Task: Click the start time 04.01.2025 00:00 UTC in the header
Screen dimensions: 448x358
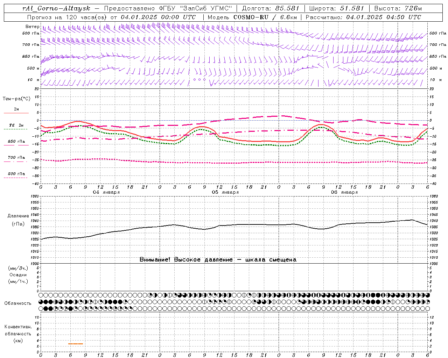Action: coord(158,17)
